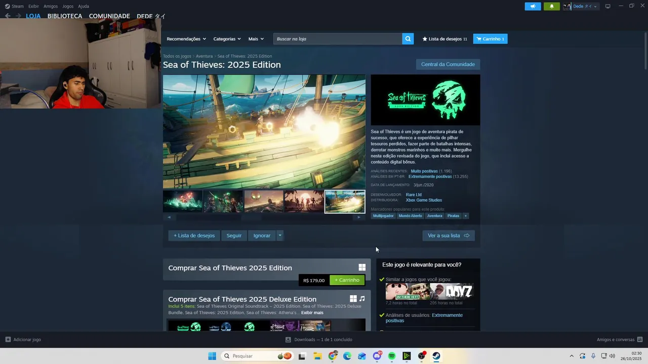Open the Jogos menu

pos(68,6)
